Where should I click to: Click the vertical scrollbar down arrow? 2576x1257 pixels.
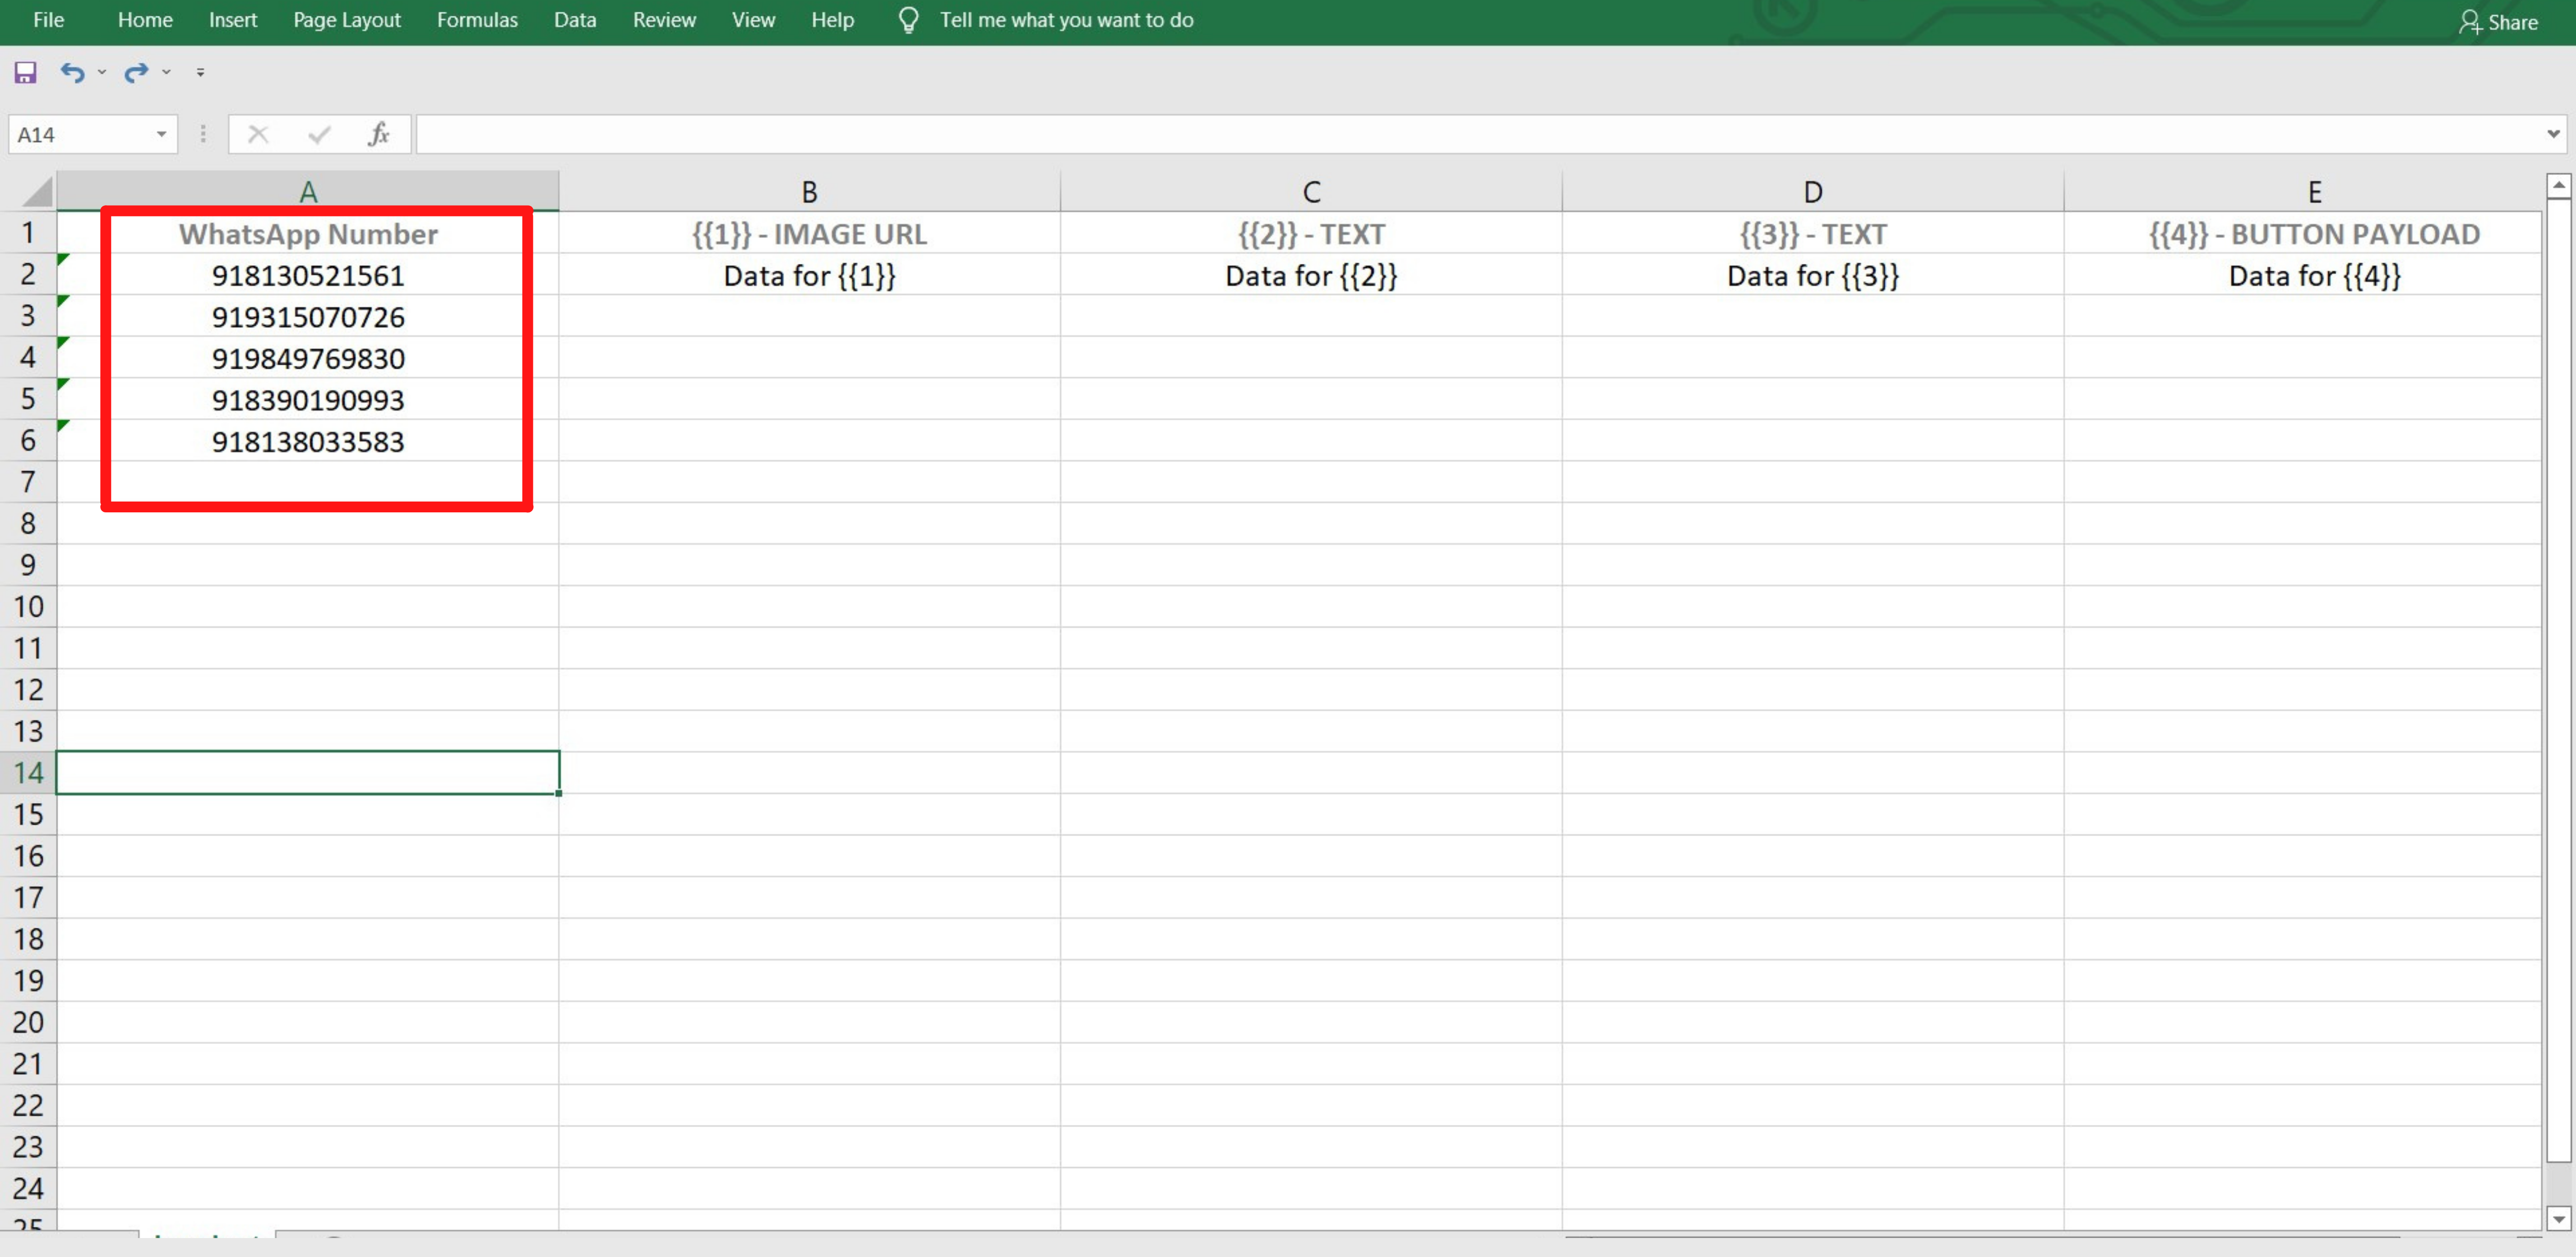(2559, 1218)
